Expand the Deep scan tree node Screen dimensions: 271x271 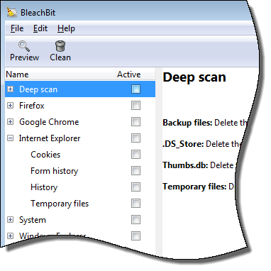click(10, 89)
